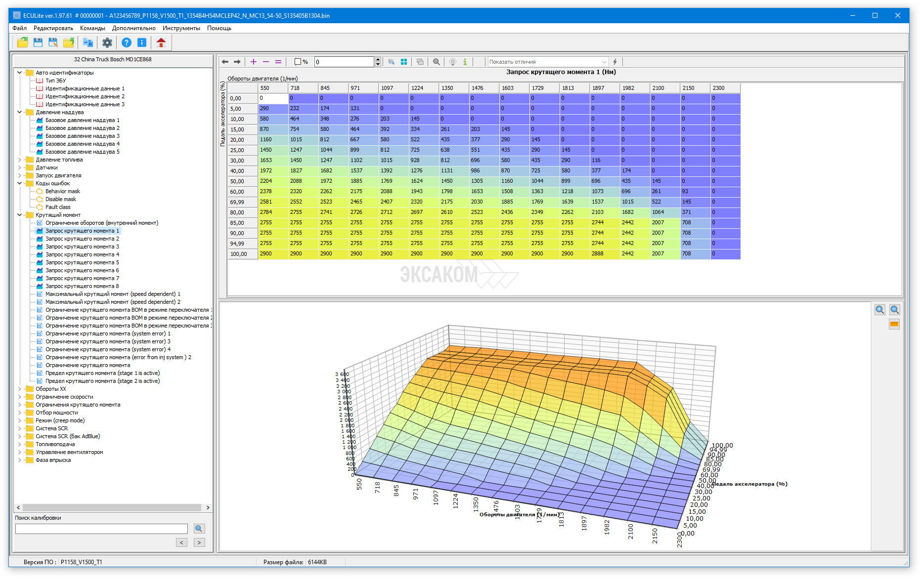Click the red home icon
The height and width of the screenshot is (578, 920).
[161, 43]
